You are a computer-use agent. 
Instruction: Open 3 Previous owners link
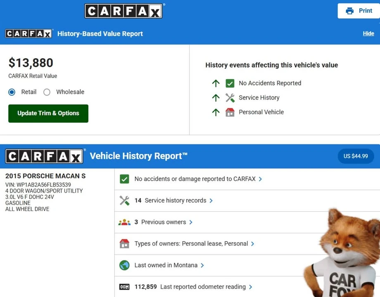pos(160,222)
